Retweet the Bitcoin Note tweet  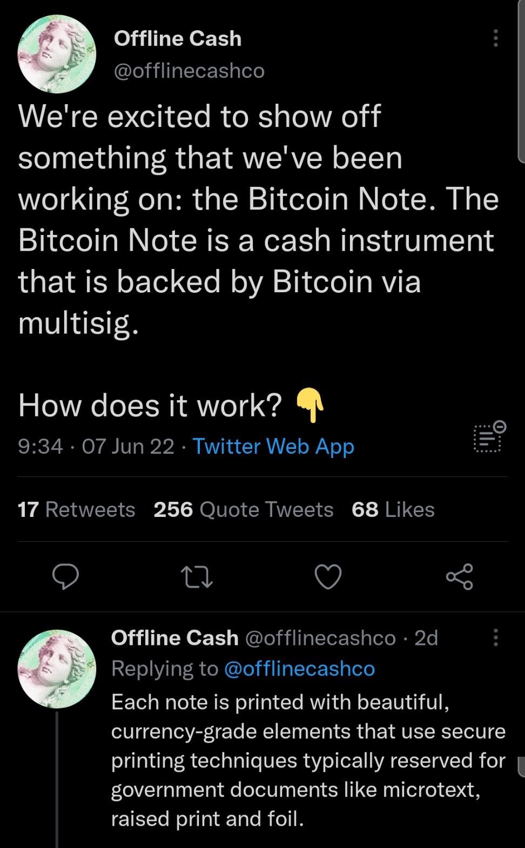pyautogui.click(x=197, y=577)
